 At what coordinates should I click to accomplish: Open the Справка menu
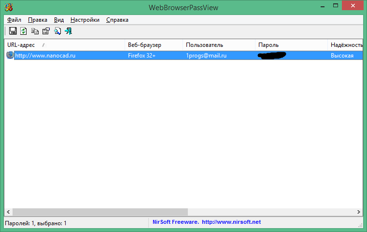[x=117, y=20]
